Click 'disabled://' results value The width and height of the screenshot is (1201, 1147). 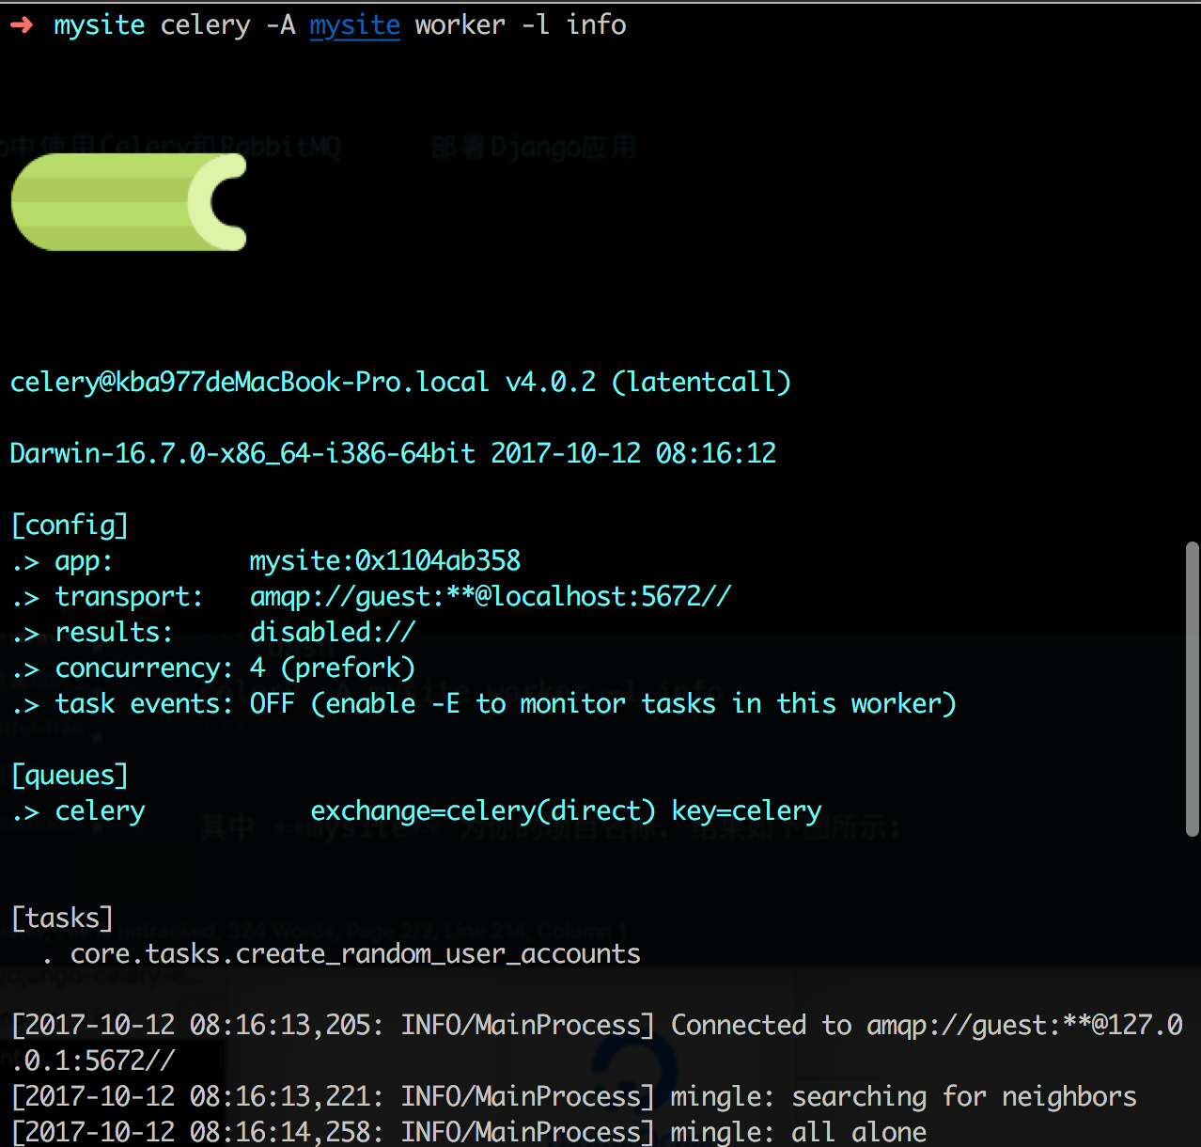pos(333,632)
